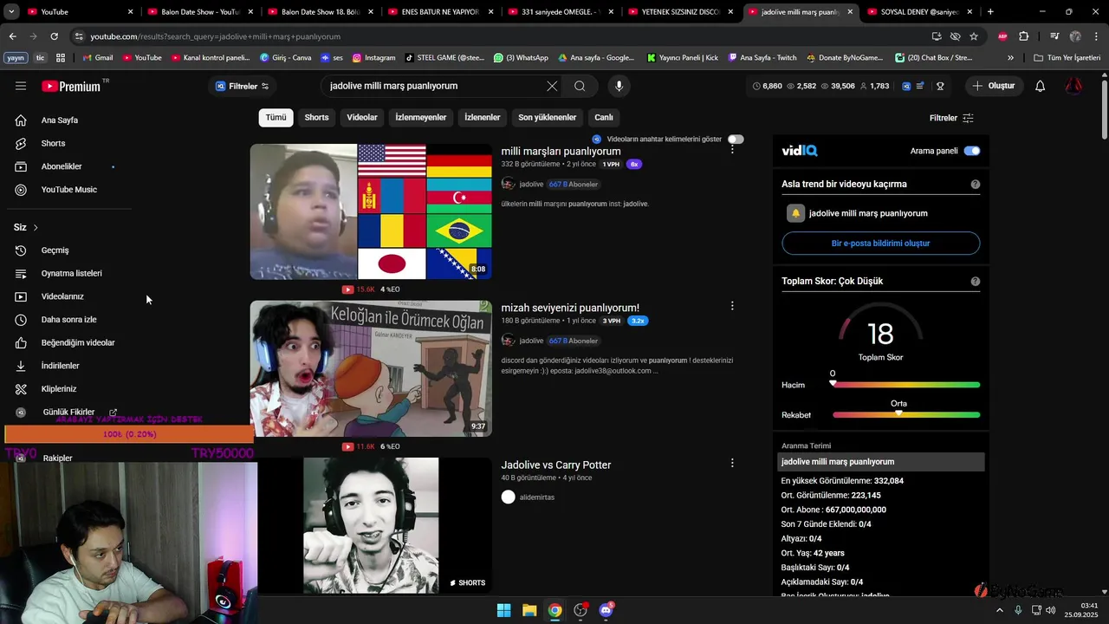This screenshot has height=624, width=1109.
Task: Click the Hacim score bar
Action: [x=906, y=385]
